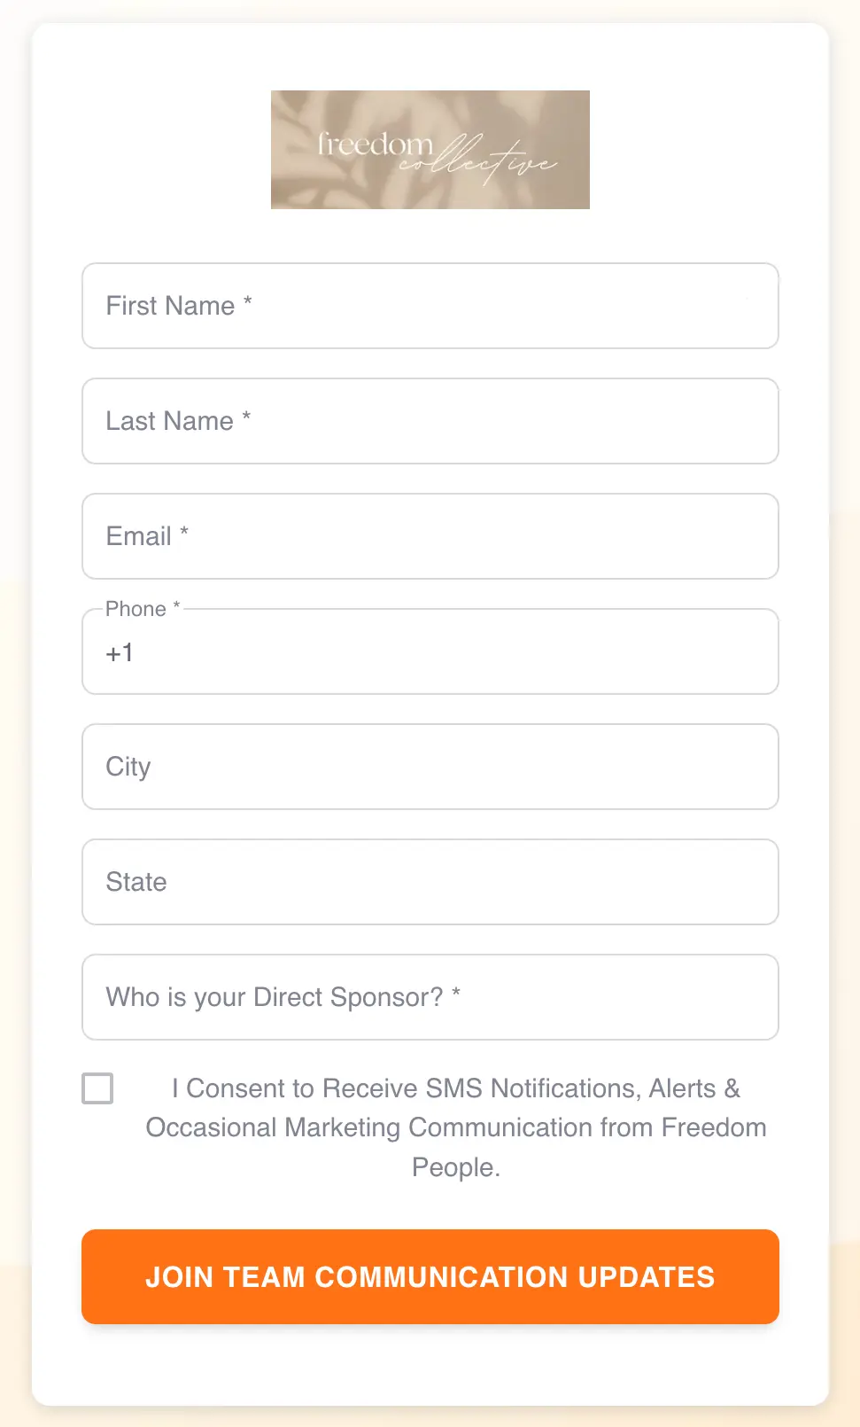Click the SMS consent label text
The image size is (860, 1427).
pyautogui.click(x=455, y=1127)
